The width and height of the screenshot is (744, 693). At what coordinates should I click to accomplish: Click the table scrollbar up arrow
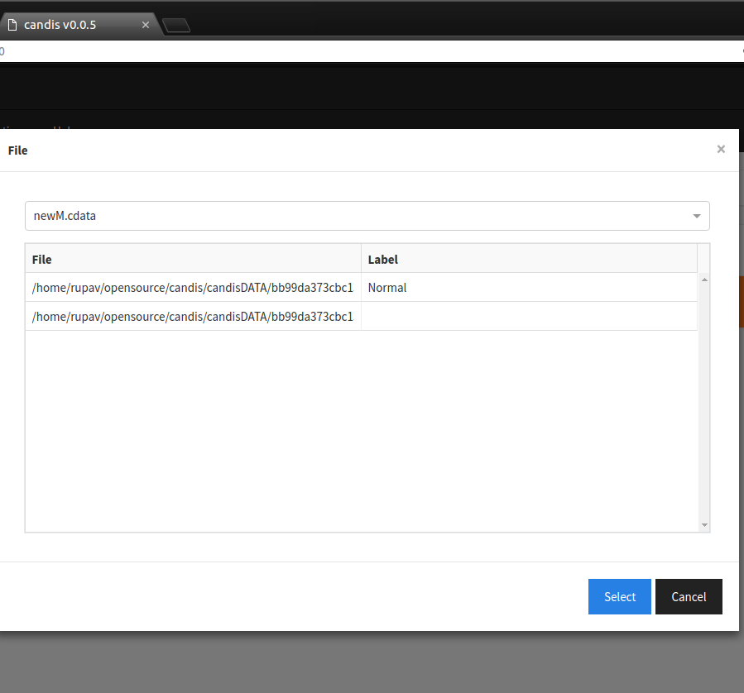pos(704,280)
